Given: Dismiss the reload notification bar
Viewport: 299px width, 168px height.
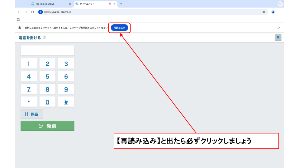Looking at the screenshot, I should click(x=279, y=28).
